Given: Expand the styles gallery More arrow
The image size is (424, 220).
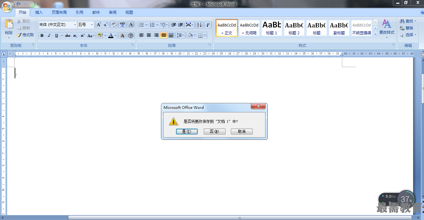Looking at the screenshot, I should 375,34.
